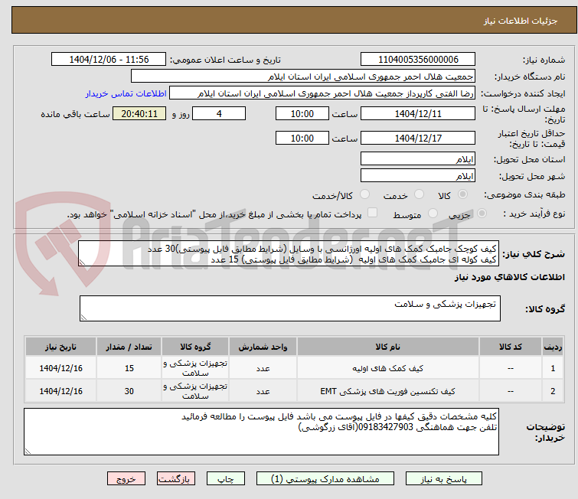Click the date 1404/12/16 in row 1
This screenshot has height=499, width=578.
(60, 368)
